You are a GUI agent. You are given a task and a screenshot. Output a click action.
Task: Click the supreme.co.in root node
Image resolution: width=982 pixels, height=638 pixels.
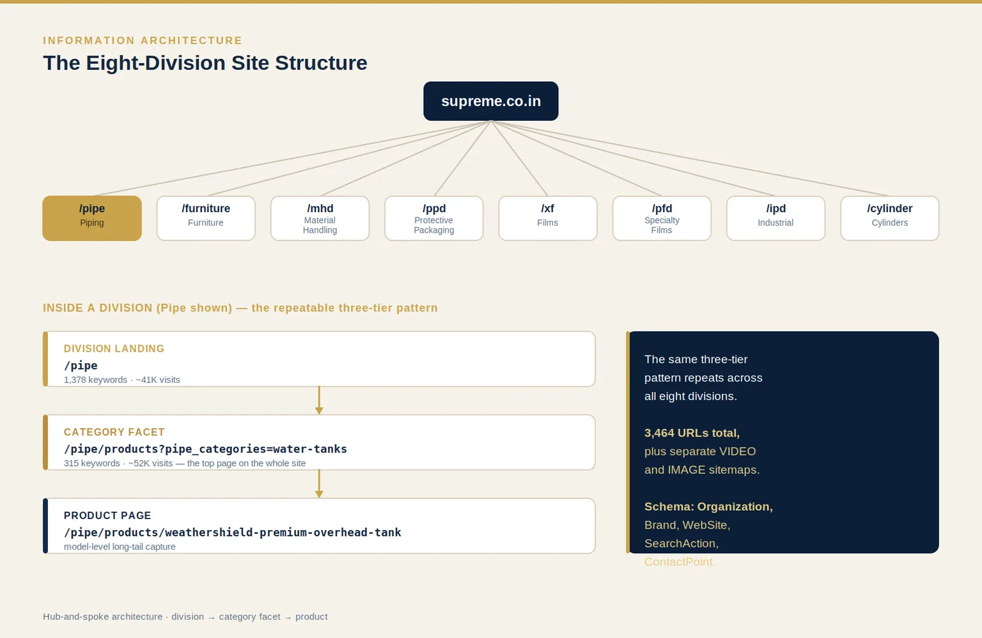(490, 101)
